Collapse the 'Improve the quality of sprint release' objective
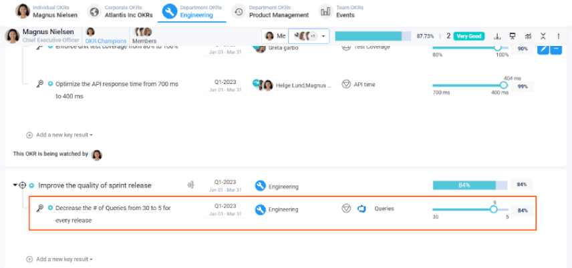572x268 pixels. 15,185
